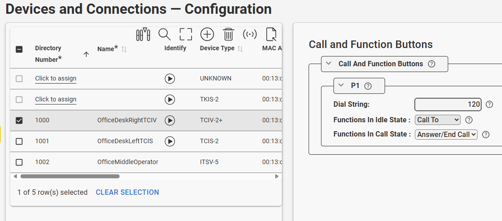Open Functions In Call State dropdown
The image size is (502, 221).
pyautogui.click(x=446, y=134)
